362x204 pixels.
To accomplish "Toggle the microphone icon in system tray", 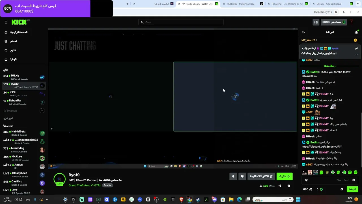I will [35, 199].
